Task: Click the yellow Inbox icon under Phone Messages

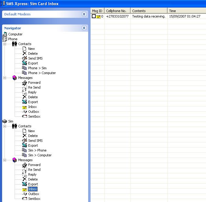Action: (x=25, y=107)
